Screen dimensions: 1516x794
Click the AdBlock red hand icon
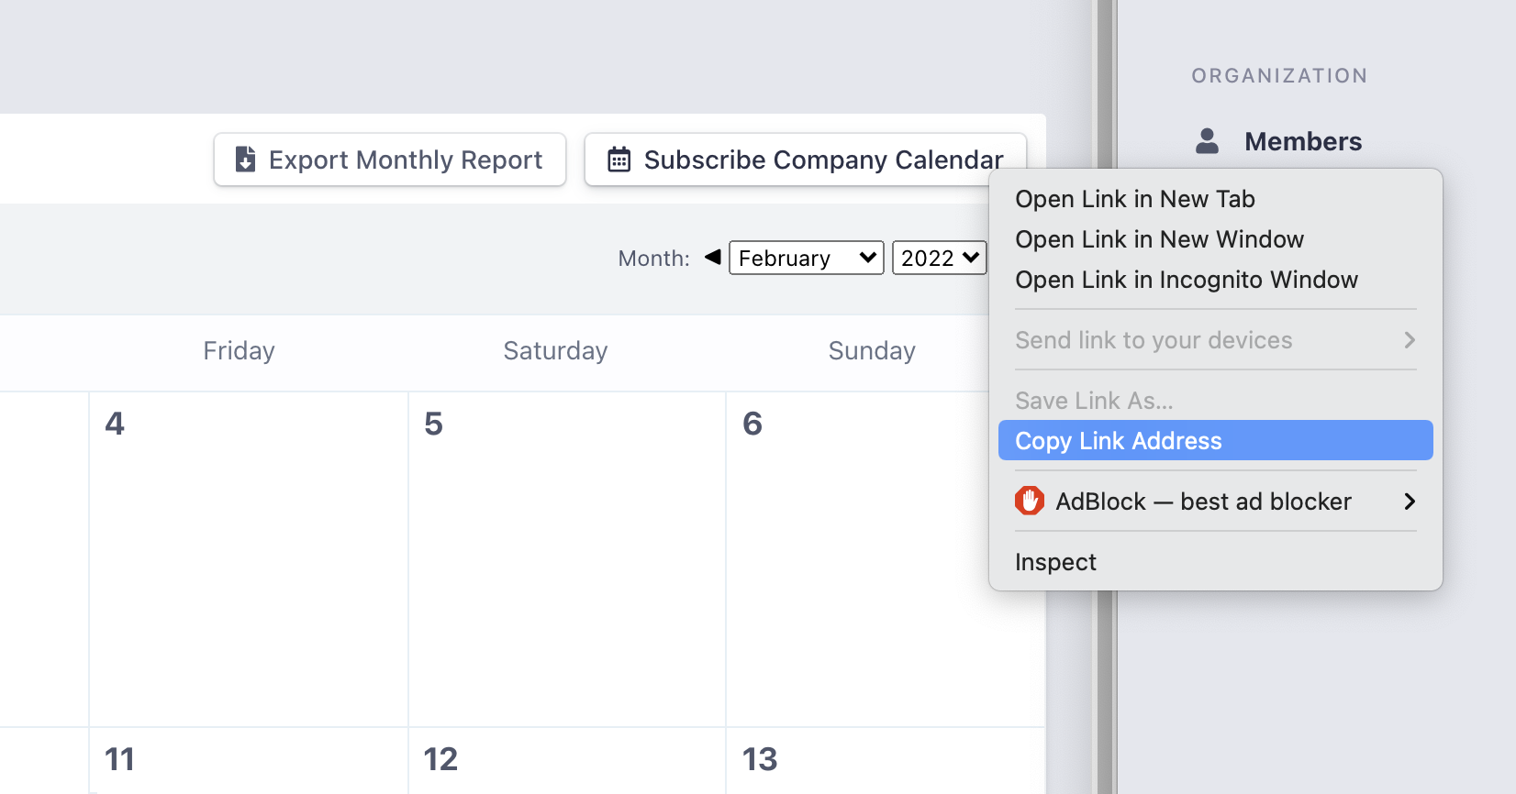click(1030, 502)
